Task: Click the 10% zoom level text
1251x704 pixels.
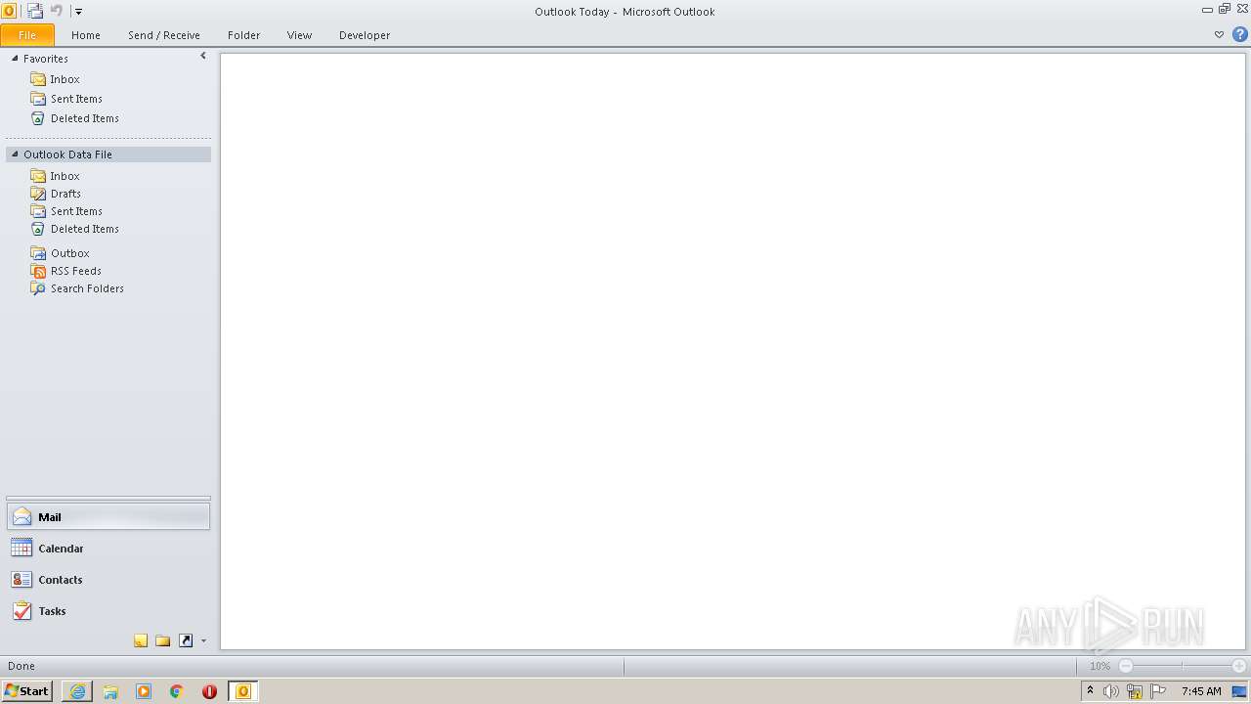Action: [x=1100, y=666]
